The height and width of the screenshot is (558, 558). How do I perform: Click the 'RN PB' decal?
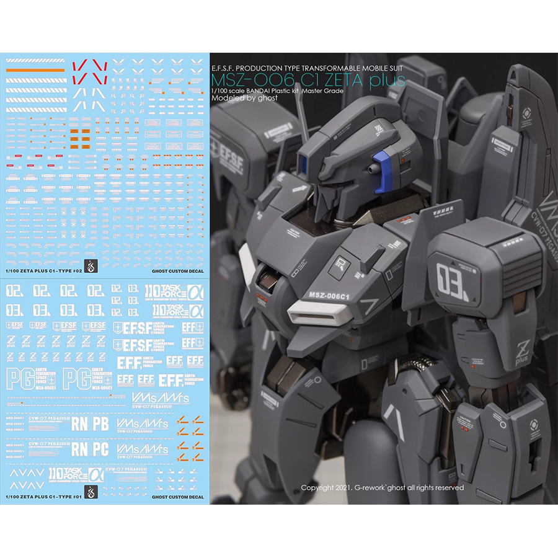[x=90, y=424]
